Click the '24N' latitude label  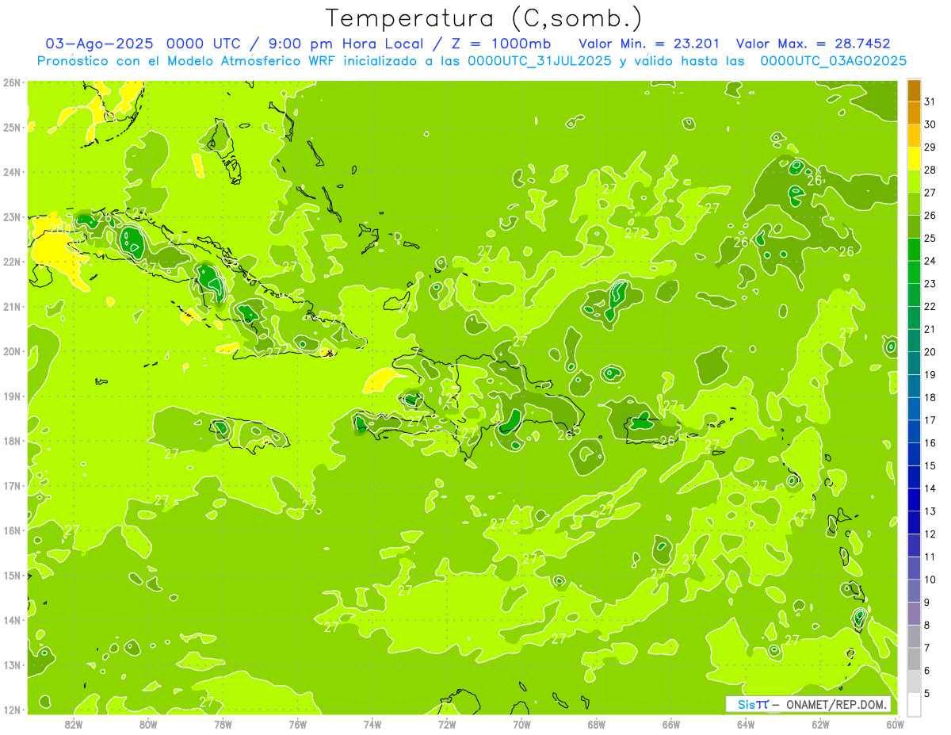coord(12,171)
